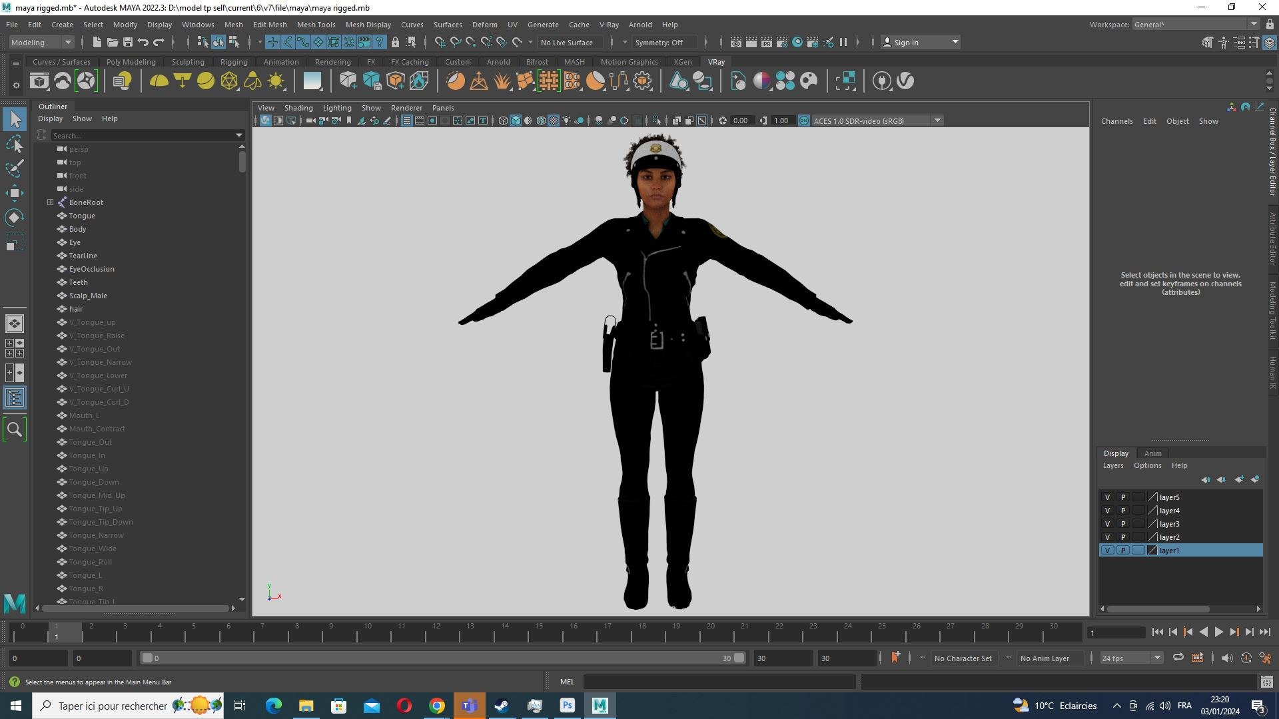
Task: Click the V-Ray dome light shelf icon
Action: click(x=159, y=81)
